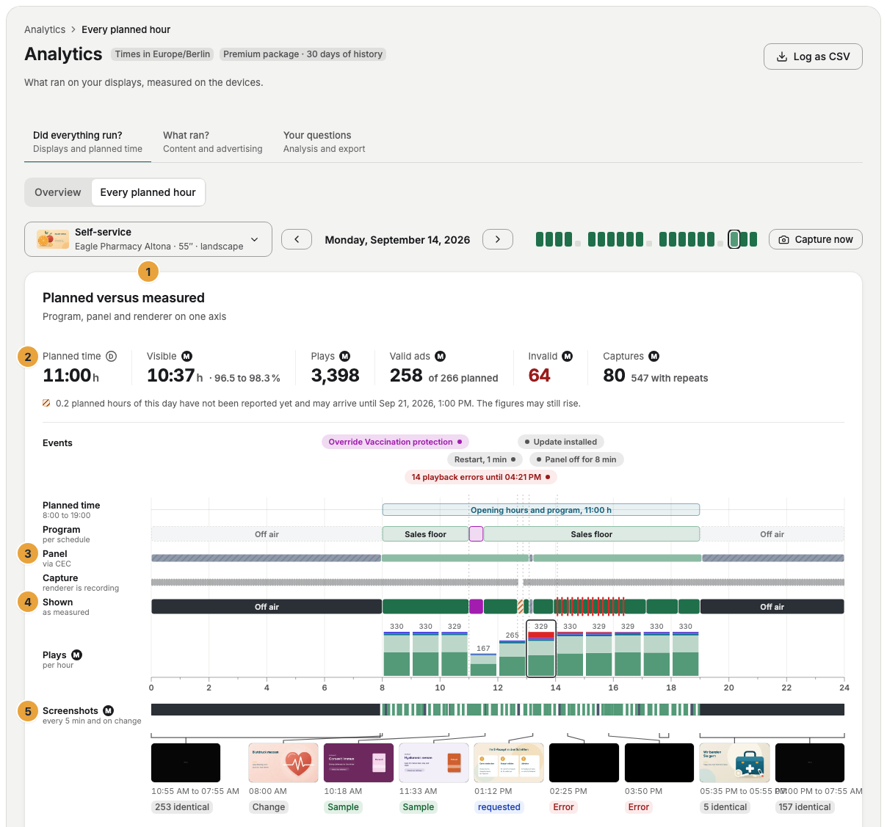Click the D badge next to Planned time
Viewport: 887px width, 827px height.
[112, 357]
